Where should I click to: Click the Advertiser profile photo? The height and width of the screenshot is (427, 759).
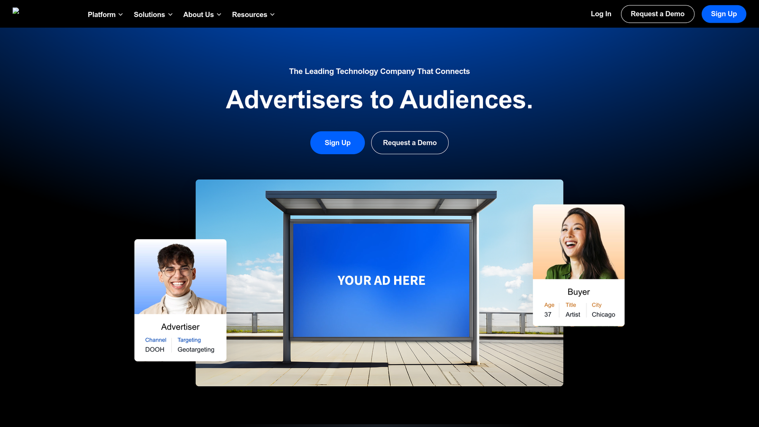pos(180,276)
